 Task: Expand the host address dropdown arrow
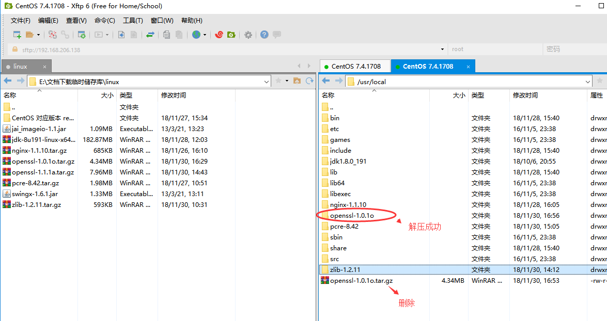coord(443,50)
